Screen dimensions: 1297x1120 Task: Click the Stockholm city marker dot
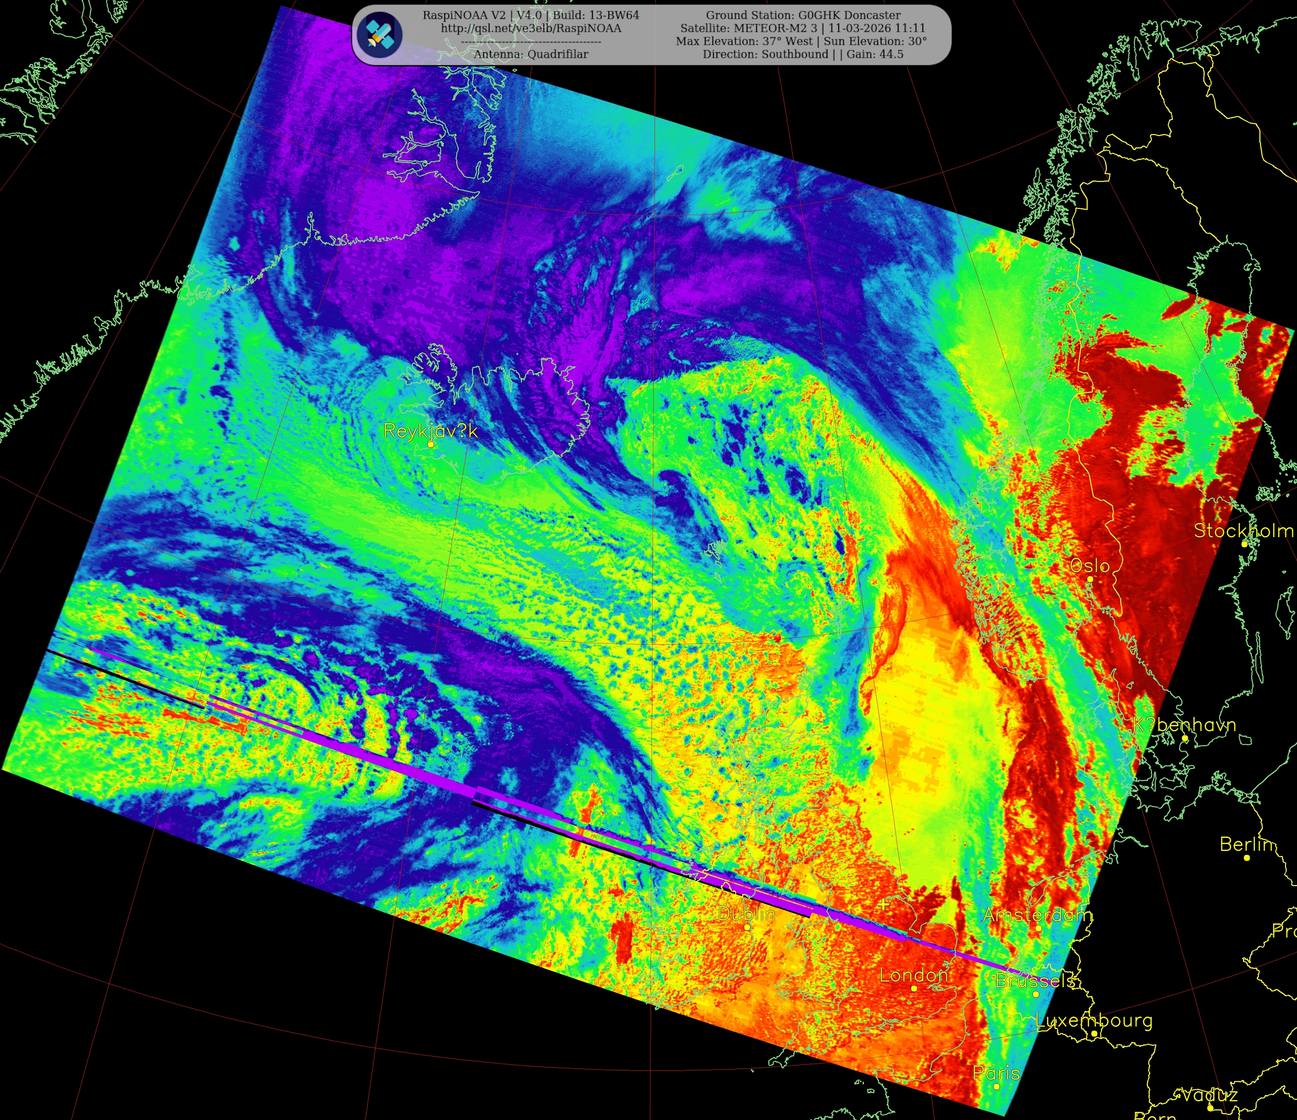point(1244,544)
